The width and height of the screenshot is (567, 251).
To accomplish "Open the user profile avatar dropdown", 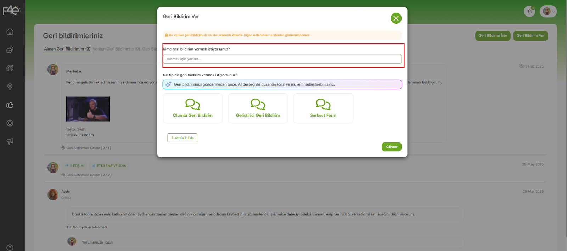I will (x=548, y=11).
